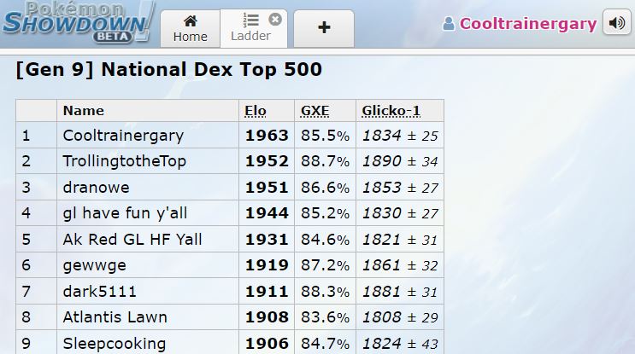
Task: Click rank number 5 in the ladder table
Action: 26,239
